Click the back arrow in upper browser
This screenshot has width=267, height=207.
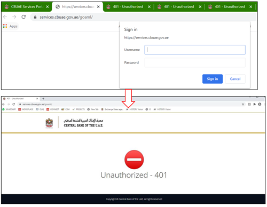[x=5, y=17]
